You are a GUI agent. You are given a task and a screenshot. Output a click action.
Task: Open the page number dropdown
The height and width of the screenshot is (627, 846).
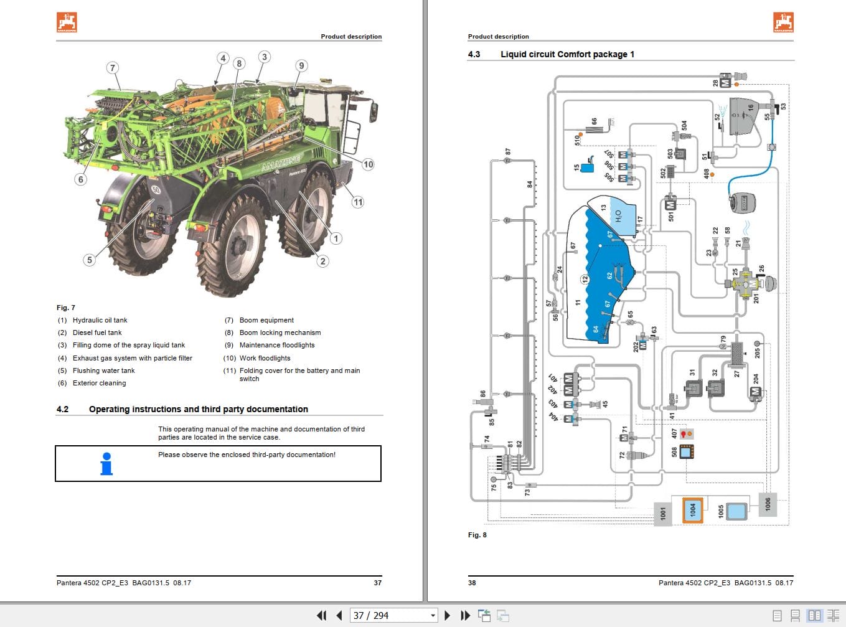(433, 615)
